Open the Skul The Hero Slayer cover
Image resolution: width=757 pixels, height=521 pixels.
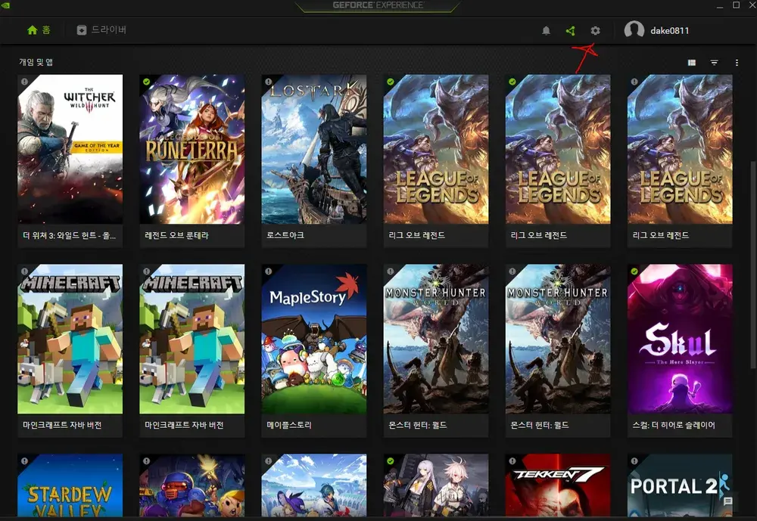680,339
